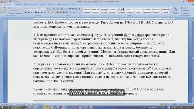The image size is (194, 109).
Task: Justify the paragraph text
Action: pos(66,12)
